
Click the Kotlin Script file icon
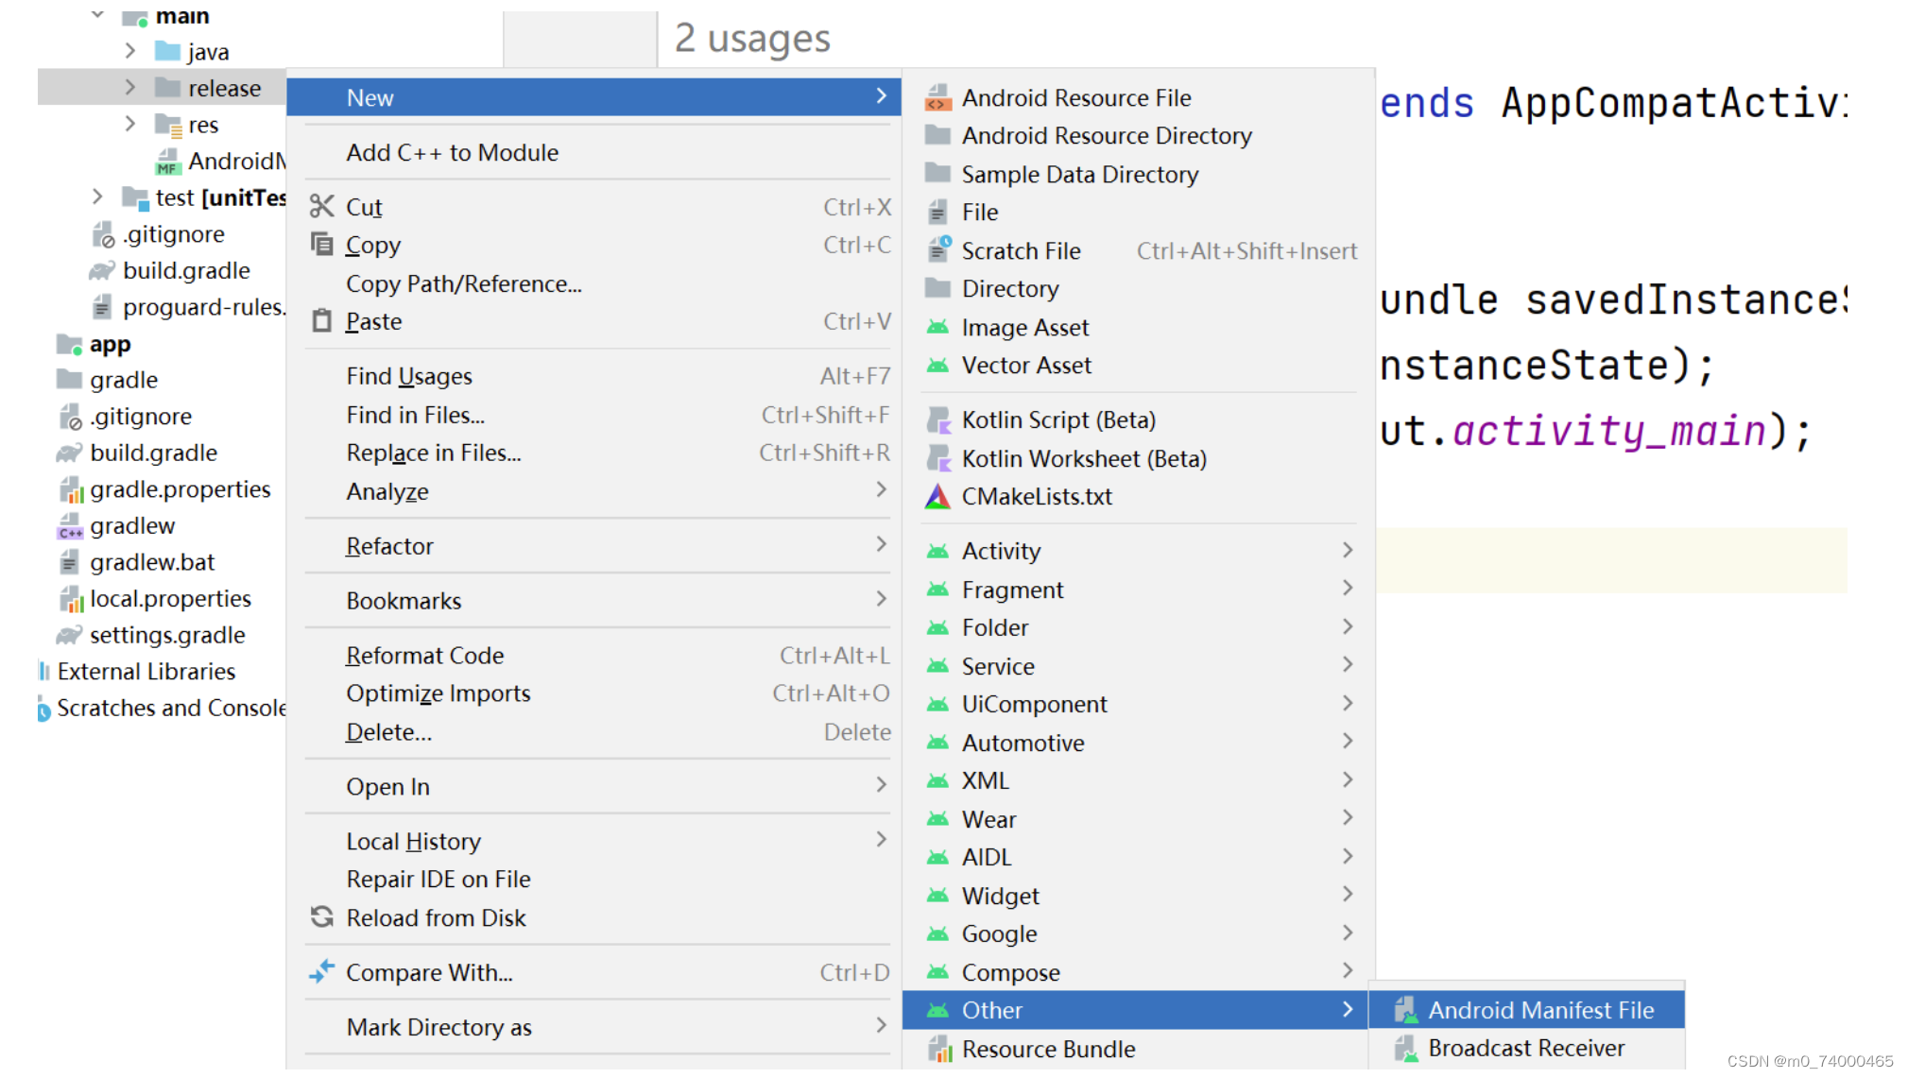[937, 419]
